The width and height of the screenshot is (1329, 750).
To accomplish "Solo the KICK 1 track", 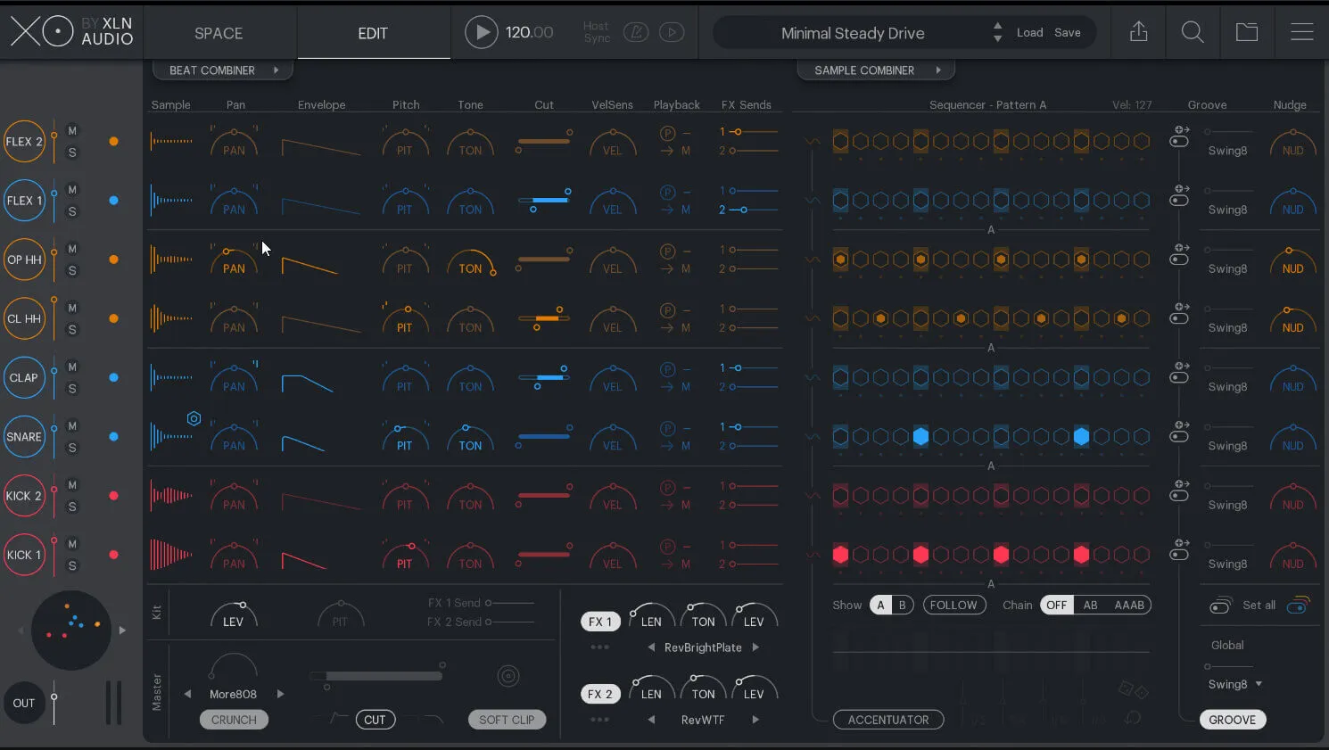I will coord(72,567).
